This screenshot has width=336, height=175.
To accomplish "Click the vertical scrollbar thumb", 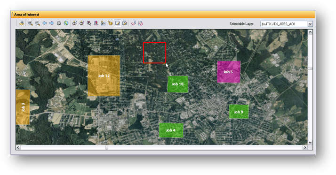I will tap(310, 68).
